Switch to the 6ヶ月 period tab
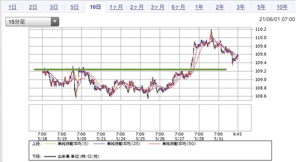 pos(178,7)
